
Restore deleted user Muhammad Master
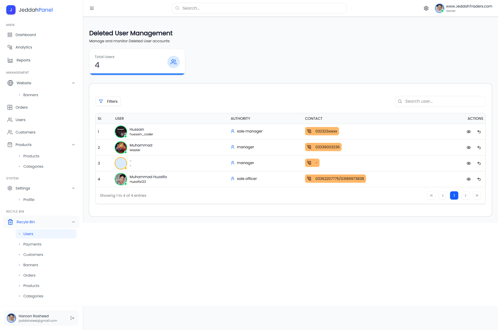click(x=479, y=148)
